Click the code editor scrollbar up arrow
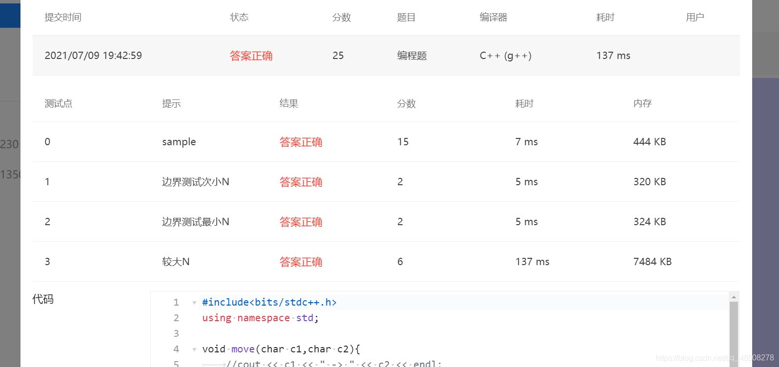This screenshot has width=779, height=367. 734,297
